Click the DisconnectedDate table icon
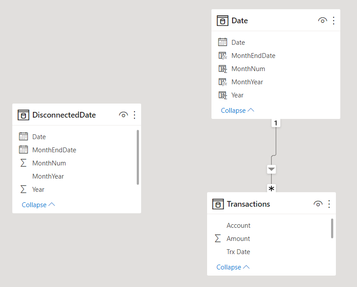Screen dimensions: 357x287 [23, 115]
